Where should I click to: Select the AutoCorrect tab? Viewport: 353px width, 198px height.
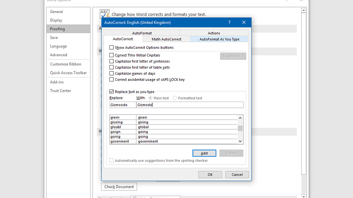pos(123,39)
